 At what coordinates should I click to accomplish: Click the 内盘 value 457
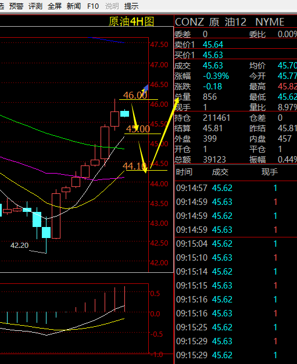285,139
